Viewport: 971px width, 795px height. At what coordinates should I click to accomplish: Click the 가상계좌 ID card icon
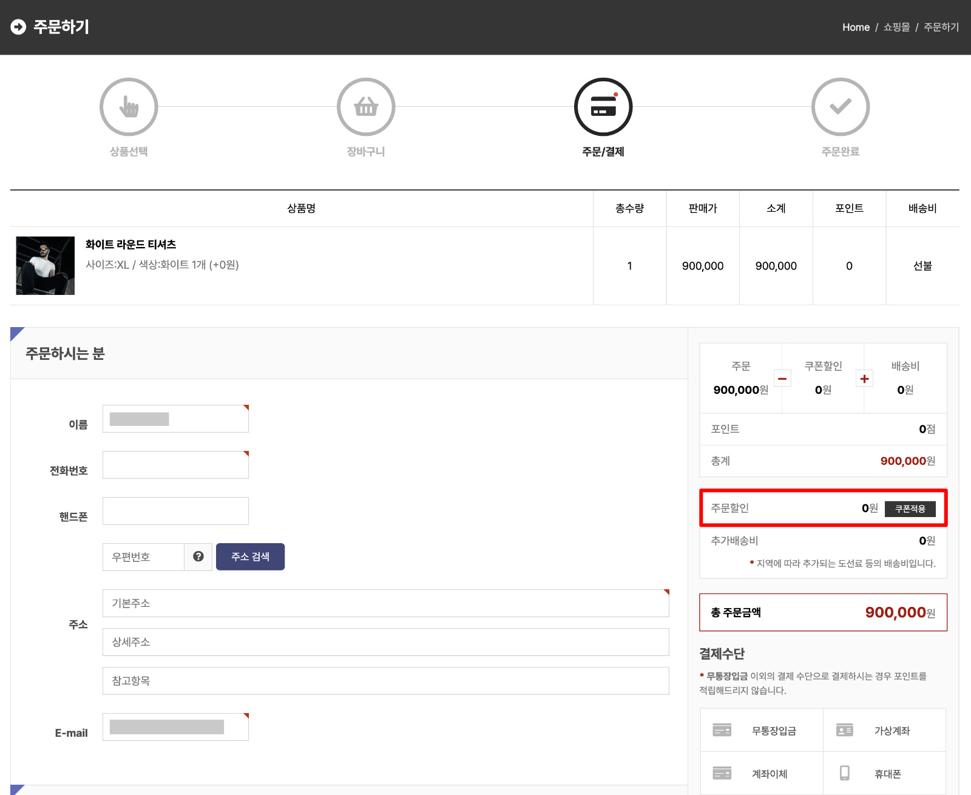[845, 730]
